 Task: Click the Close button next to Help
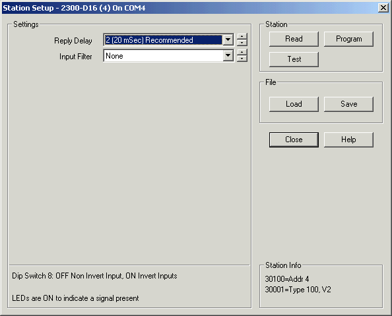click(x=294, y=140)
